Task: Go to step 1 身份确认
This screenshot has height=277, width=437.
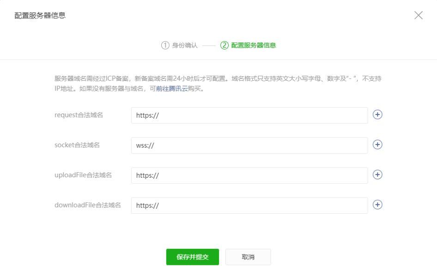Action: pyautogui.click(x=180, y=45)
